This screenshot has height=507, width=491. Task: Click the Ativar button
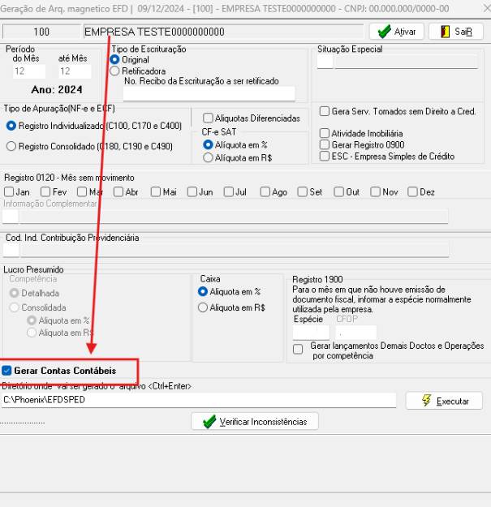coord(397,32)
